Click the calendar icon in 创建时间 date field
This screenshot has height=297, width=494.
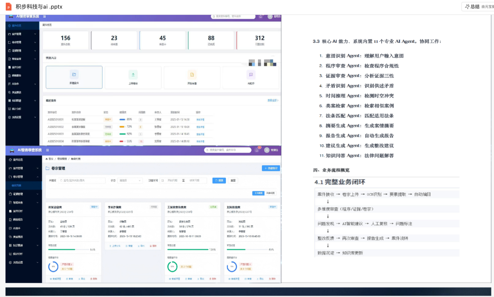[163, 180]
